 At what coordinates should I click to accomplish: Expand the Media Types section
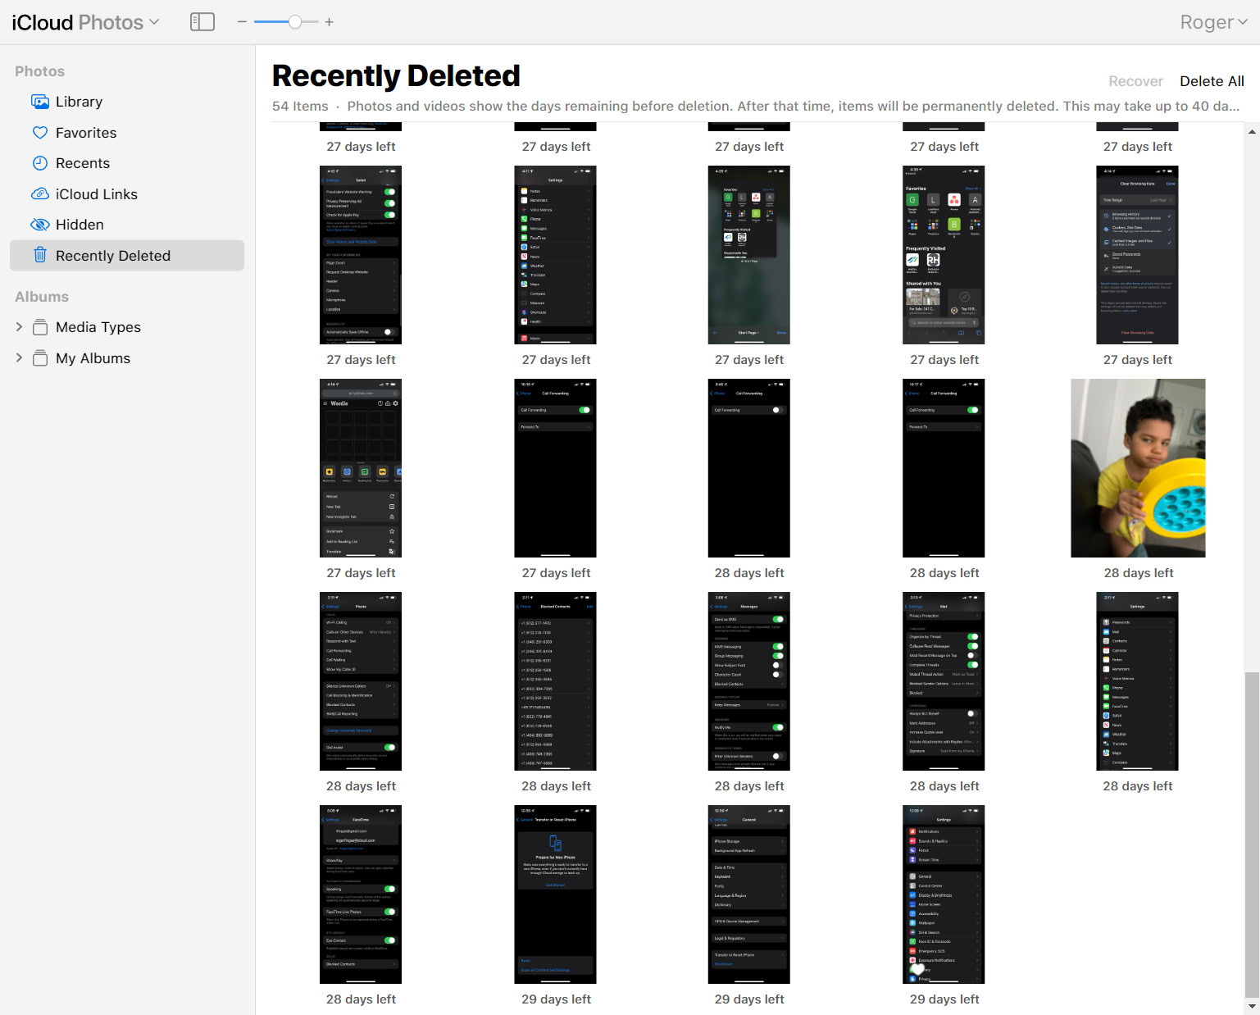[x=19, y=327]
